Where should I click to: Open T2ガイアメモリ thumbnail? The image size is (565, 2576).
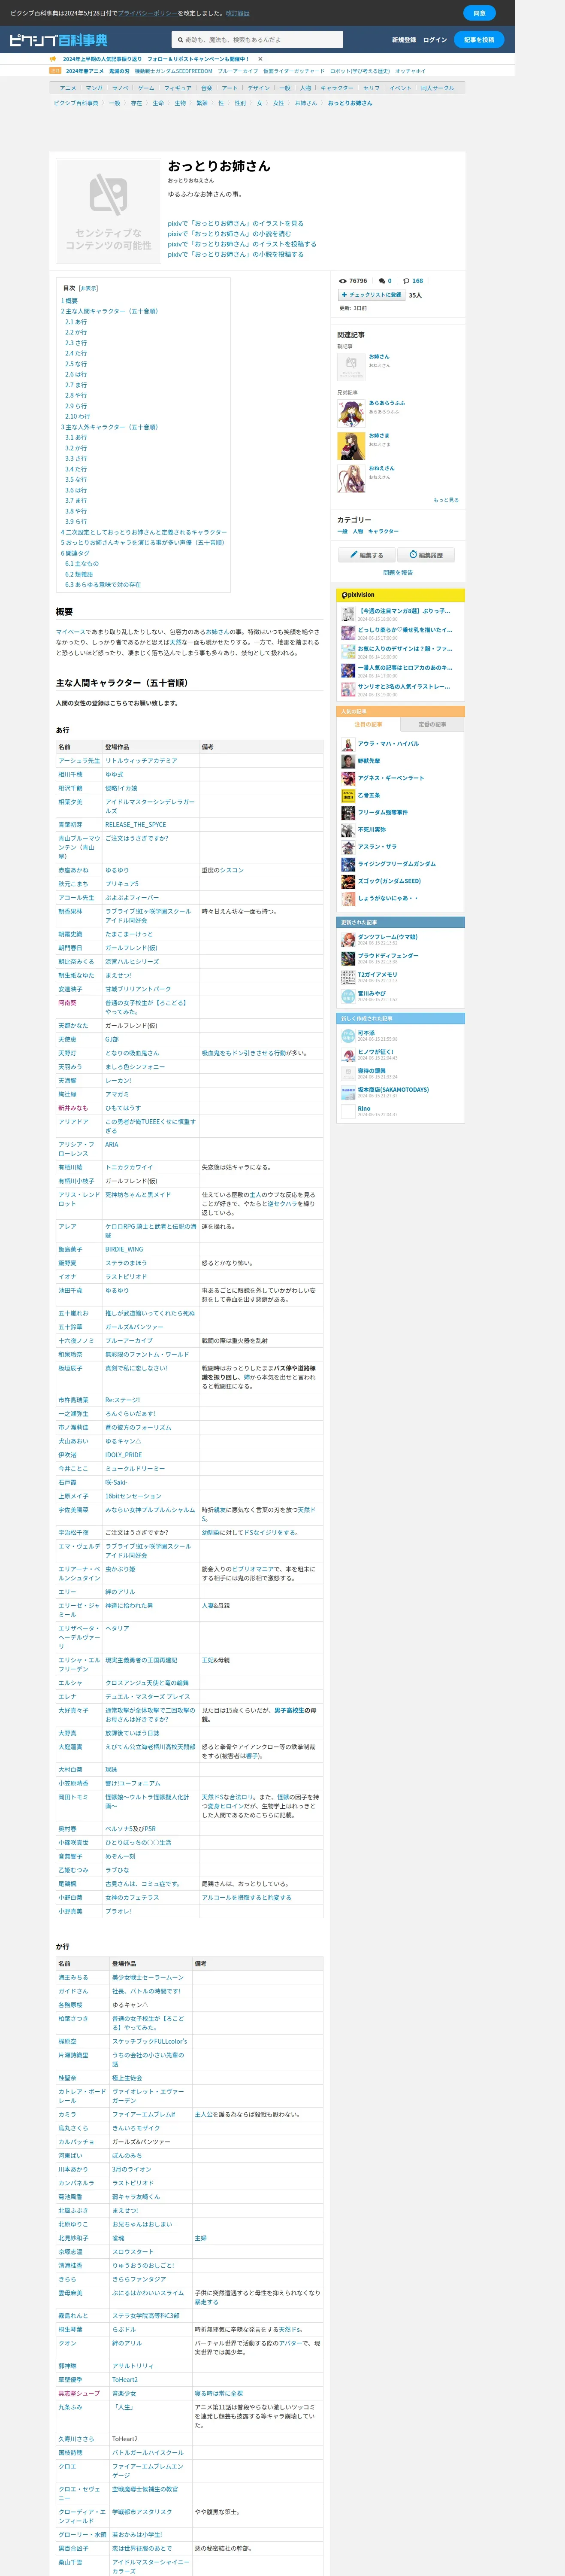(x=348, y=977)
